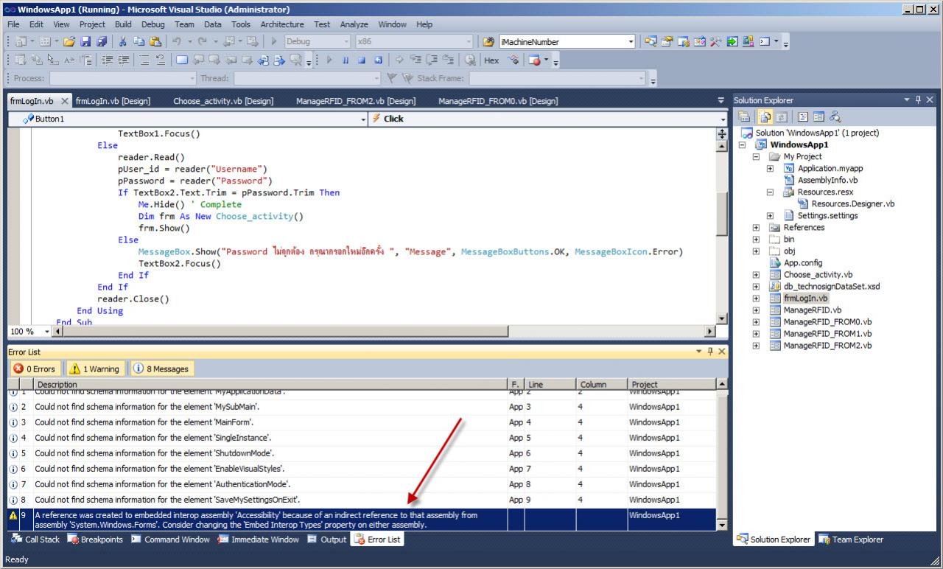Close the frmLogIn.vb tab

point(65,101)
